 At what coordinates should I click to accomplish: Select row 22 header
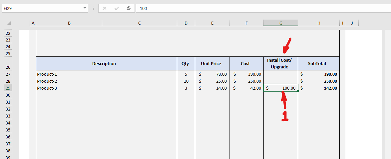click(8, 33)
